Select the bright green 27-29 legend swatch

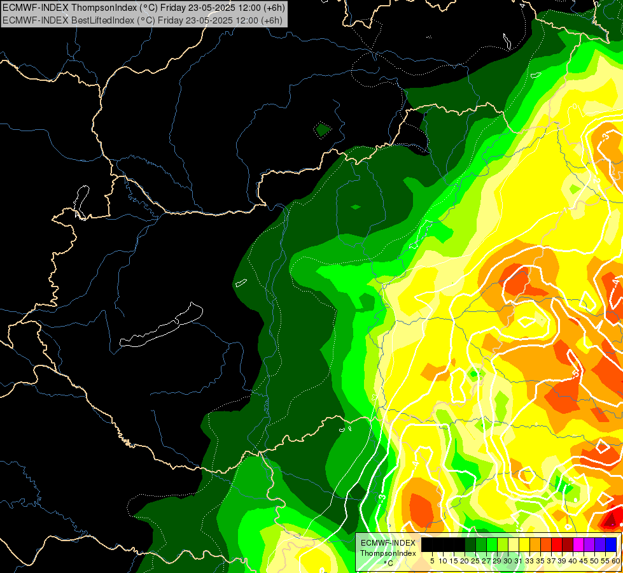492,545
